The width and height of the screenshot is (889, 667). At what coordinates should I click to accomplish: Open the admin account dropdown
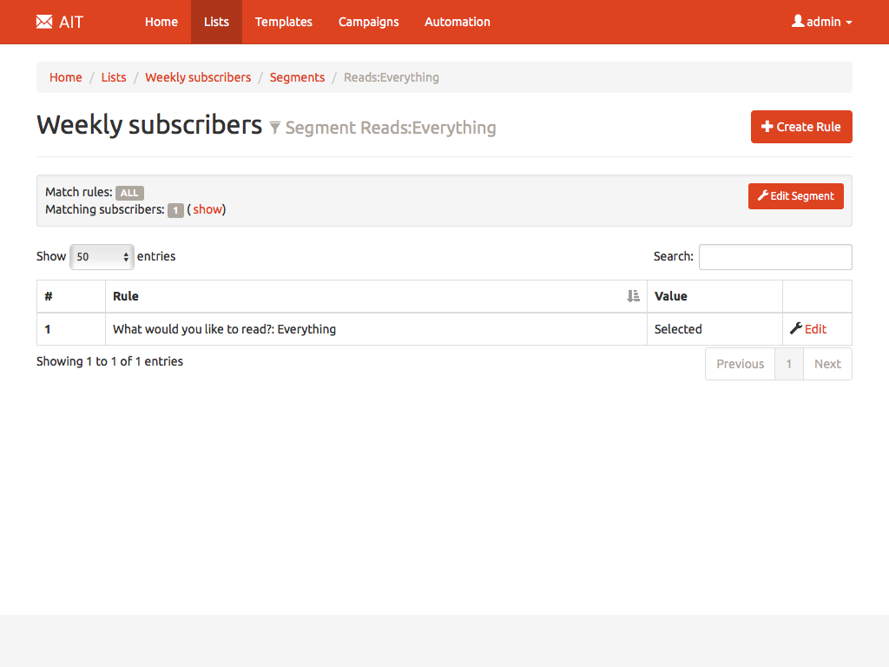coord(822,22)
